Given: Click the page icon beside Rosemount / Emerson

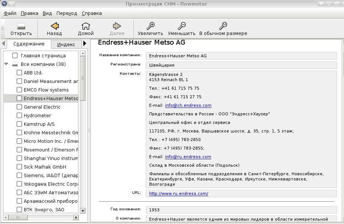Looking at the screenshot, I should (19, 150).
